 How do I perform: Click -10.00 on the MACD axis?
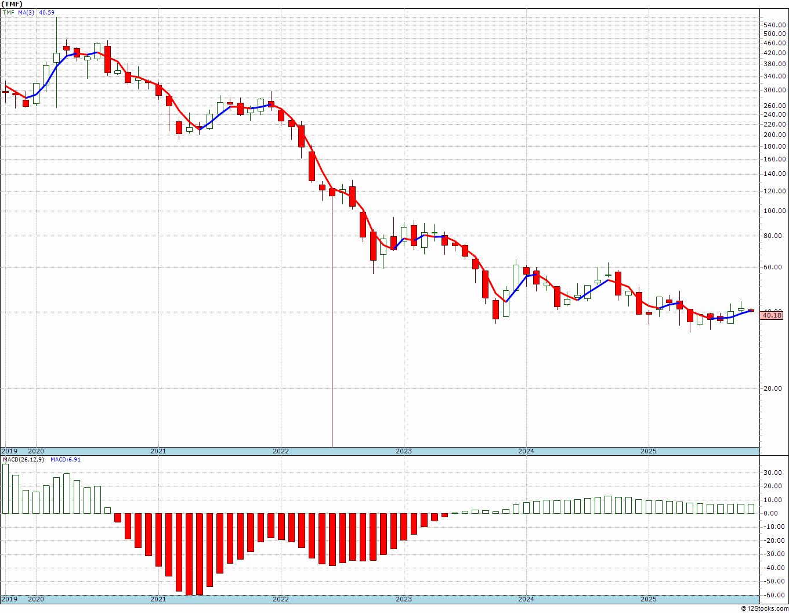tap(776, 527)
